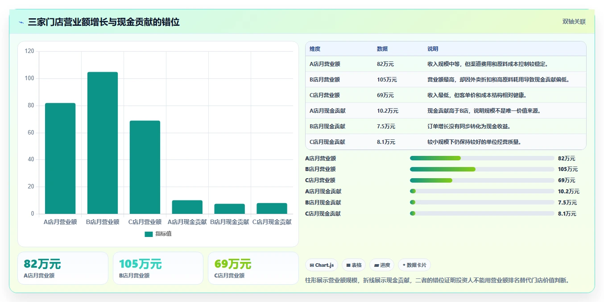Select the C店月现金贡献 bar in chart
Screen dimensions: 604x302
[x=272, y=208]
